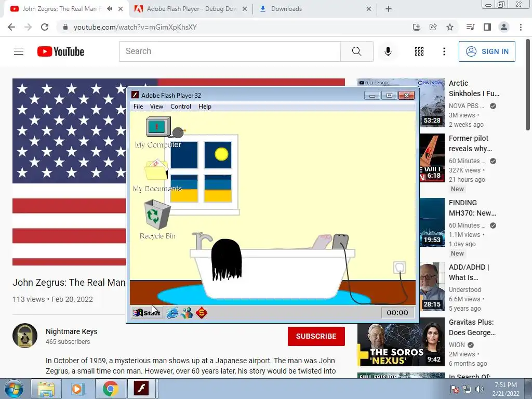
Task: Click the Start button in Flash game
Action: click(x=147, y=312)
